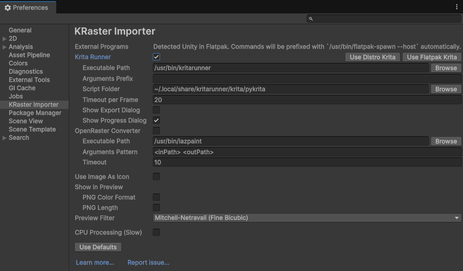Click the Arguments Pattern field
This screenshot has width=463, height=271.
(307, 152)
